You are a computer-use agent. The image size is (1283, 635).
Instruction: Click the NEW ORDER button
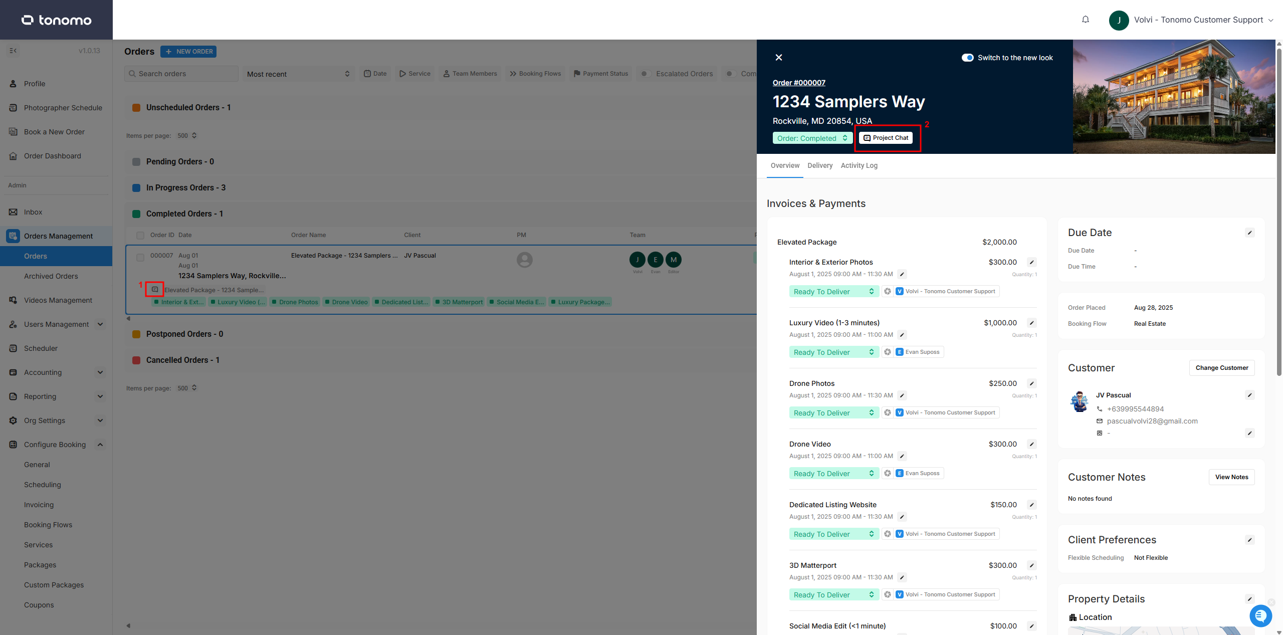(x=188, y=52)
